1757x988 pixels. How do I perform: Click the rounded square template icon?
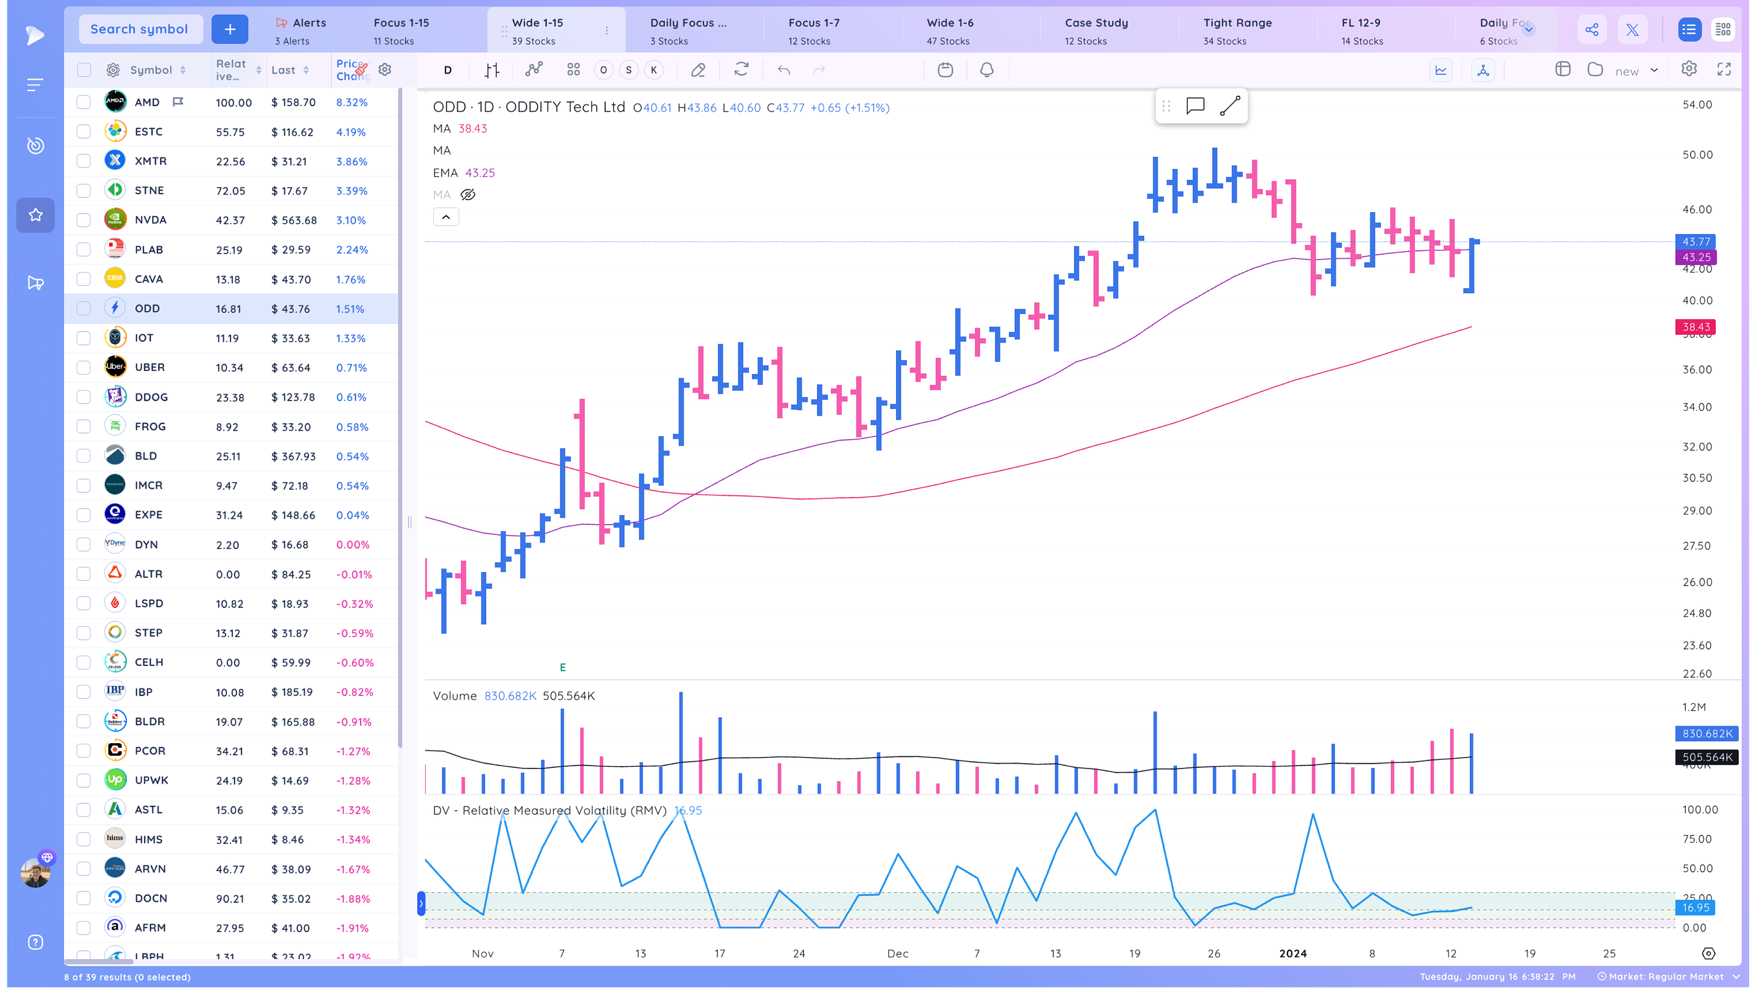tap(1595, 69)
